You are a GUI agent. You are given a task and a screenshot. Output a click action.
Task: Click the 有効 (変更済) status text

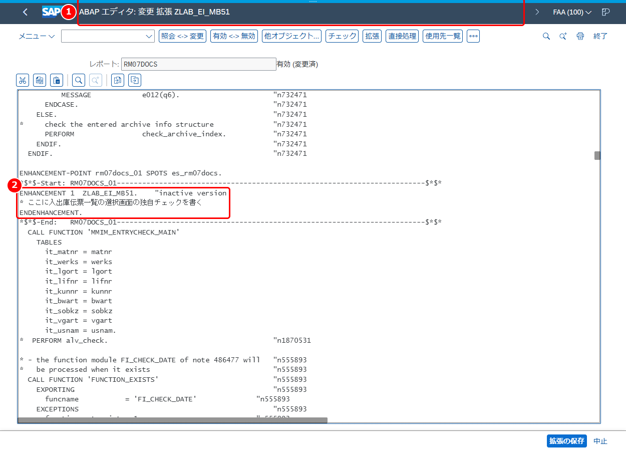point(297,64)
